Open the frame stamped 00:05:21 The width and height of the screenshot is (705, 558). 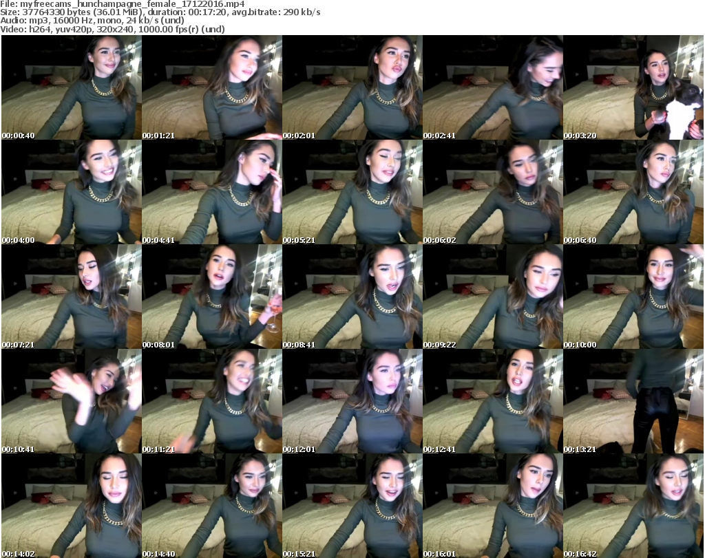352,192
